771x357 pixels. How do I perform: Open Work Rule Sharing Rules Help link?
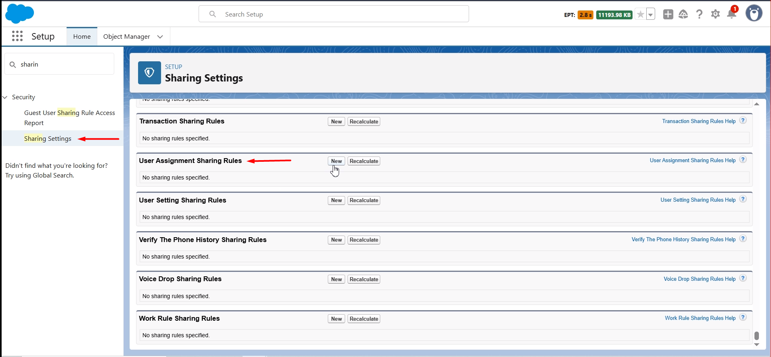pos(700,318)
